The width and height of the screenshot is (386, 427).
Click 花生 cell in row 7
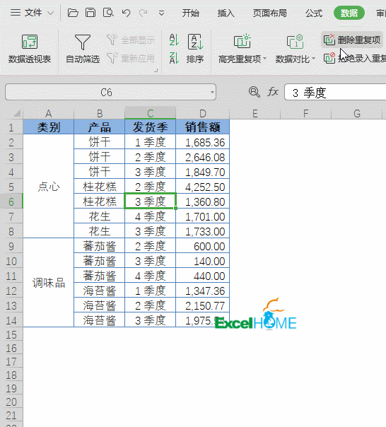pyautogui.click(x=100, y=216)
